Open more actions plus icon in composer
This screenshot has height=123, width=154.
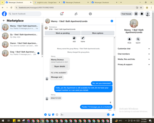tap(46, 115)
